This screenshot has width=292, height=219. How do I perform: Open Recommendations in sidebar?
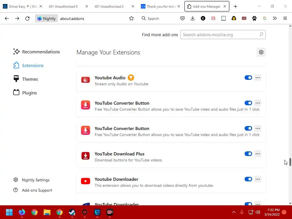pos(36,52)
